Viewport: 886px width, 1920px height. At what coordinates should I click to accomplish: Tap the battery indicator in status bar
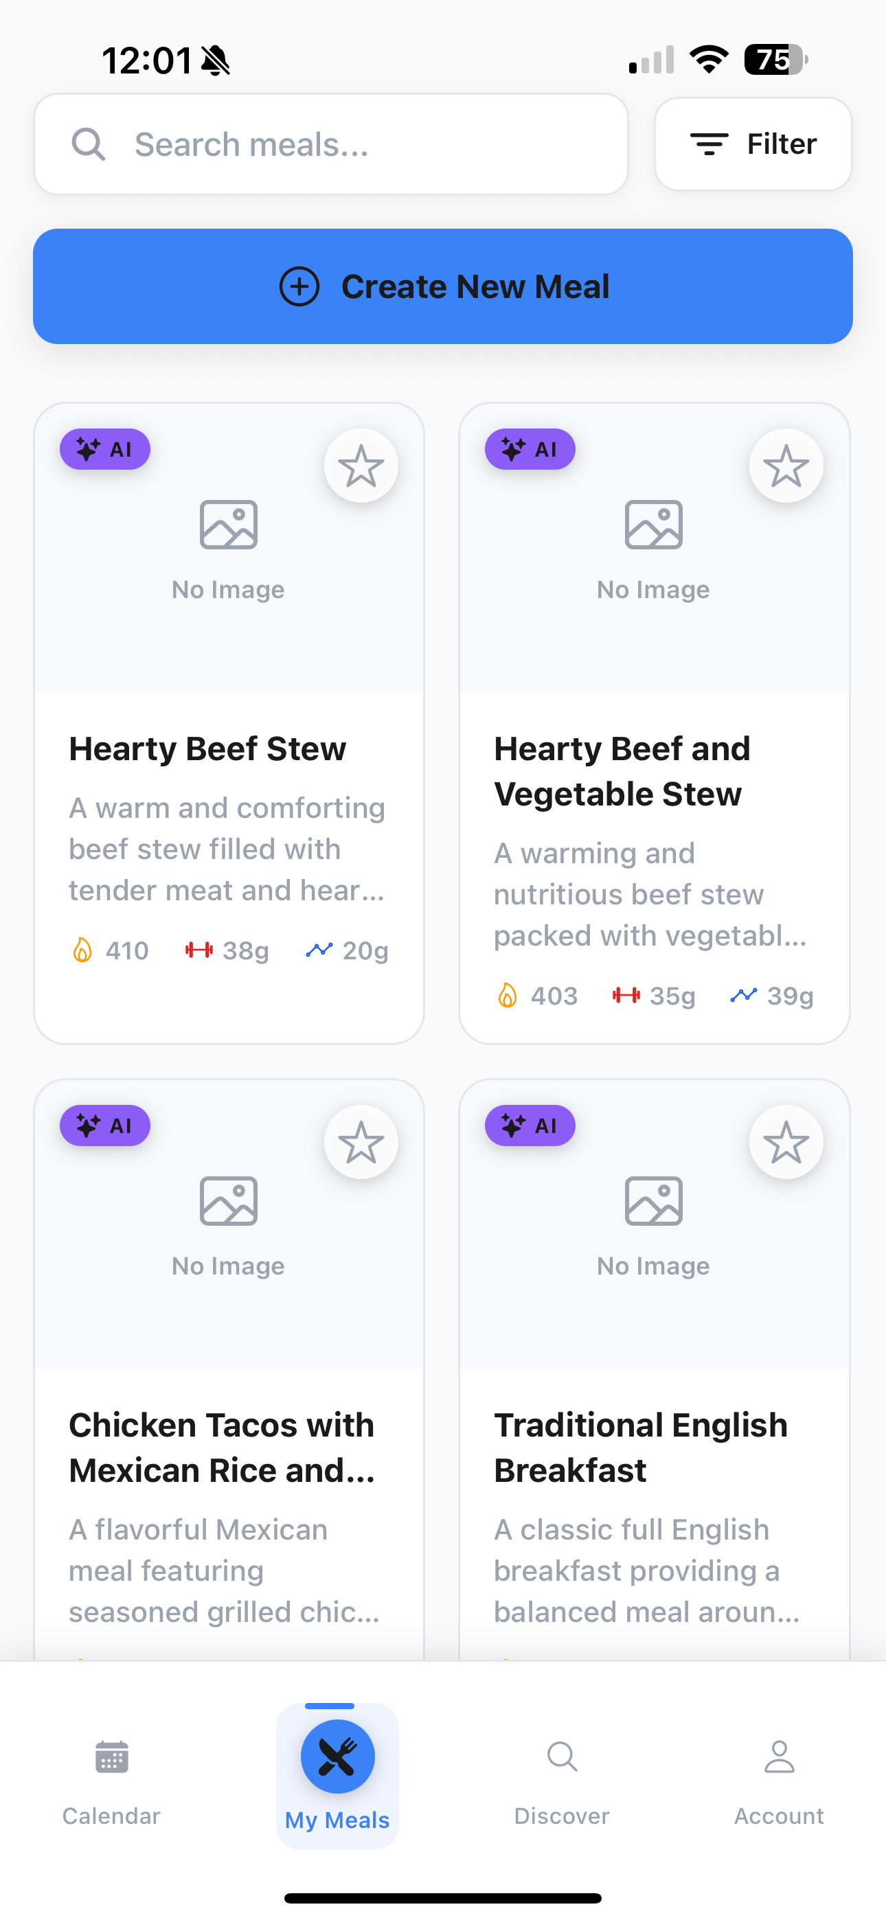click(775, 60)
